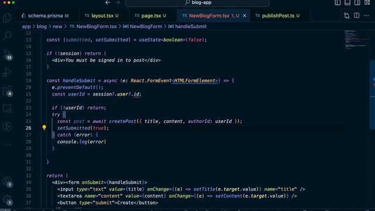Open Run and Debug view
The height and width of the screenshot is (211, 375).
[x=7, y=72]
